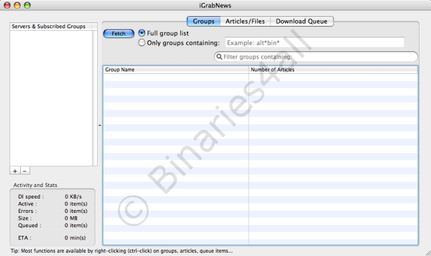The width and height of the screenshot is (431, 256).
Task: Click the Servers & Subscribed Groups header
Action: (x=51, y=26)
